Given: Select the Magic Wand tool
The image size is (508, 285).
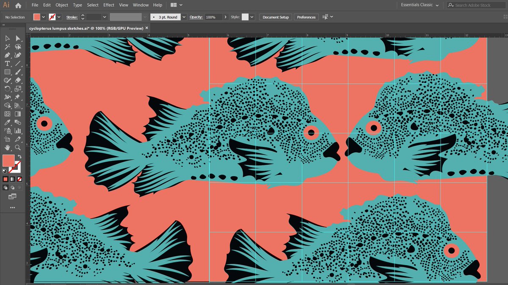Looking at the screenshot, I should [7, 47].
